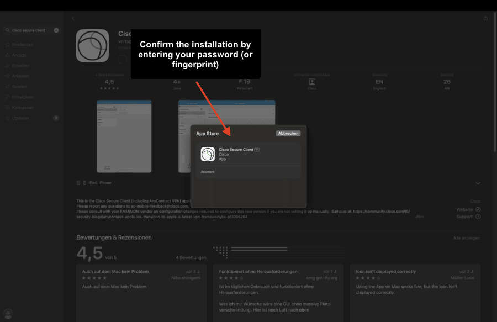This screenshot has width=497, height=322.
Task: Click the search magnifier icon
Action: pos(7,30)
